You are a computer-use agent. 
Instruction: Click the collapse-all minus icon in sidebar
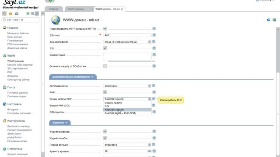coord(32,14)
